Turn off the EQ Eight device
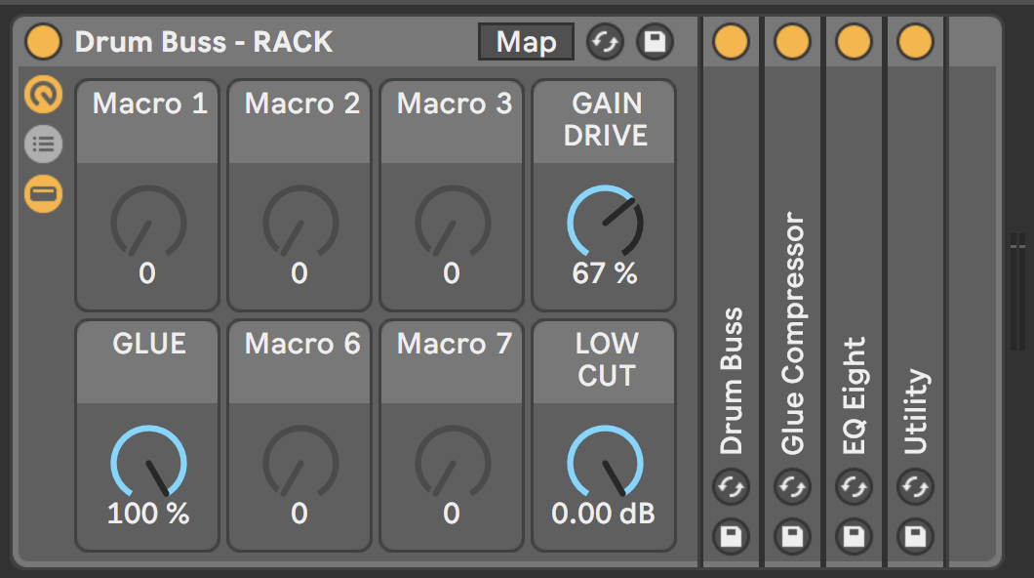 click(854, 42)
